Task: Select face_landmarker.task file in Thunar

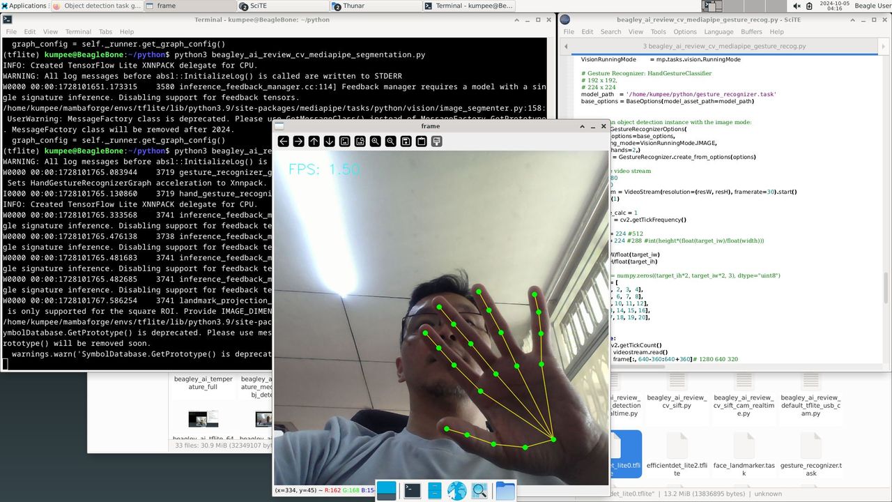Action: (744, 455)
